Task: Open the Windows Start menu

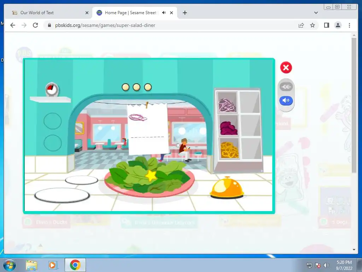Action: [9, 265]
